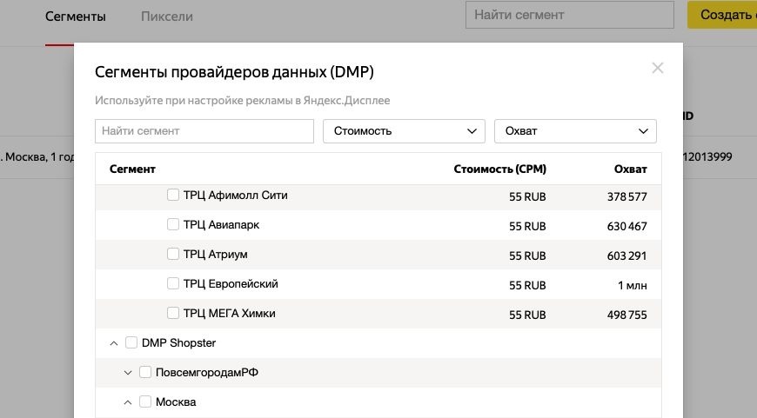Click reach value 630 467
Screen dimensions: 757x418
626,226
